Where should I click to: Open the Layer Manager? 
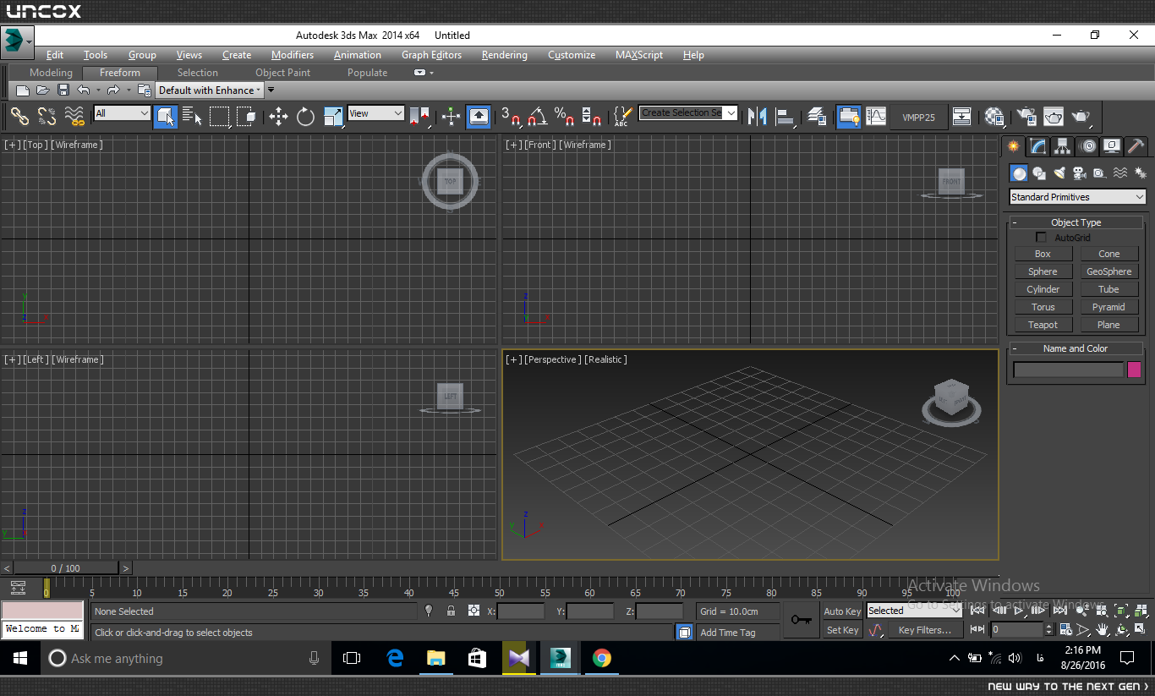click(816, 117)
